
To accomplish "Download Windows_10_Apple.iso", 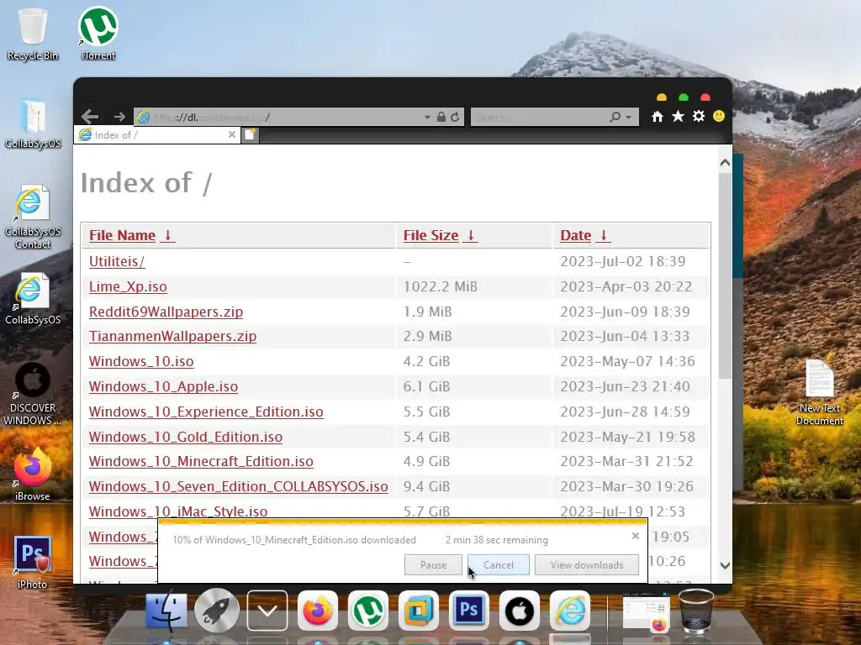I will [x=164, y=386].
